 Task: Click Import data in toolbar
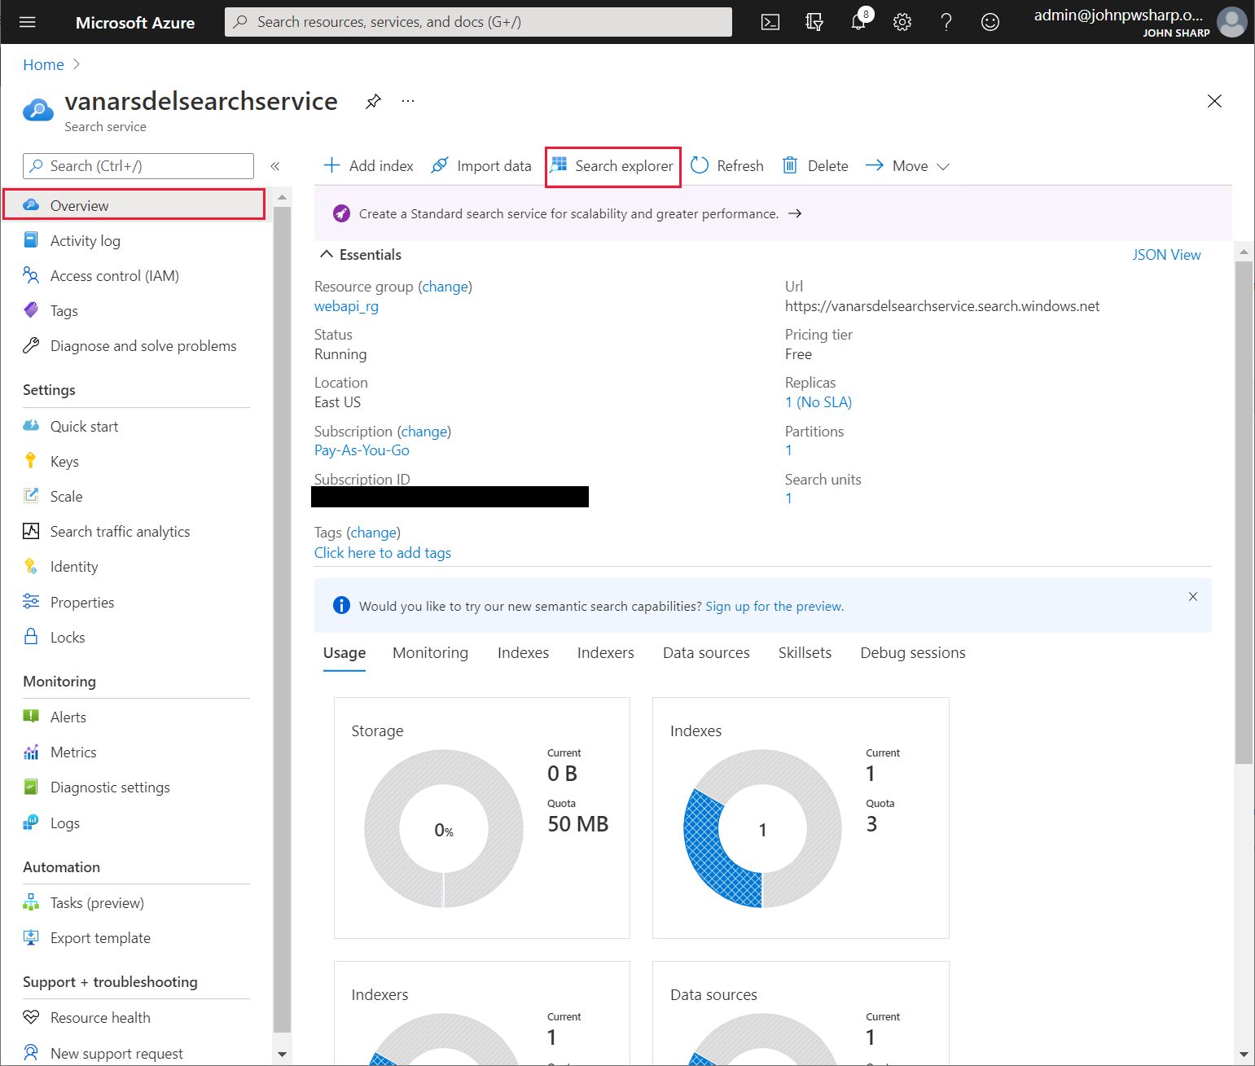(480, 166)
